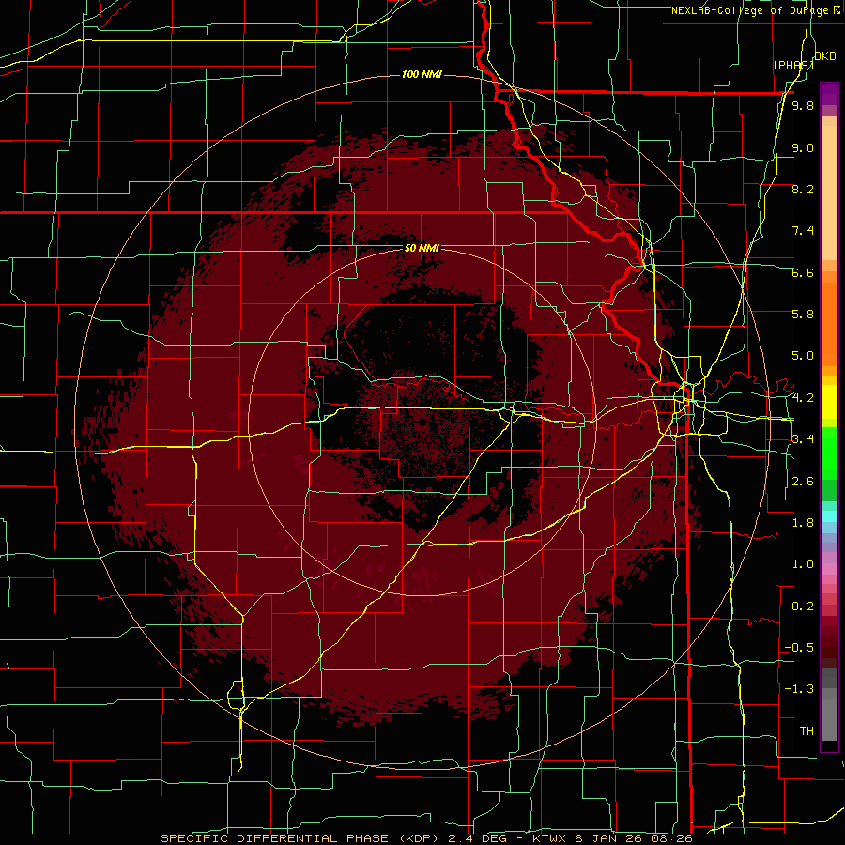845x845 pixels.
Task: Click the KTWX station identifier in the caption
Action: [551, 838]
